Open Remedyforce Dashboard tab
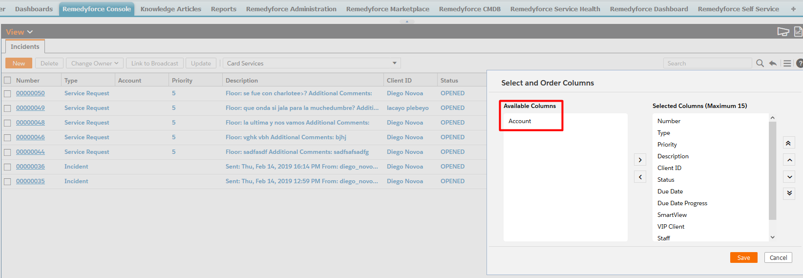Viewport: 803px width, 278px height. (x=649, y=9)
